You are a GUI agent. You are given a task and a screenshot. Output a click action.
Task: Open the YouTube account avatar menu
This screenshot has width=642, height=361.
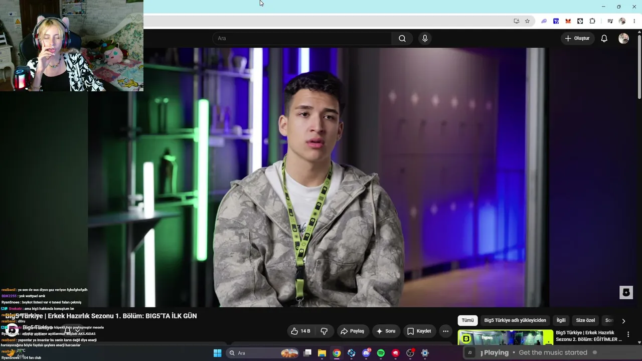tap(623, 39)
